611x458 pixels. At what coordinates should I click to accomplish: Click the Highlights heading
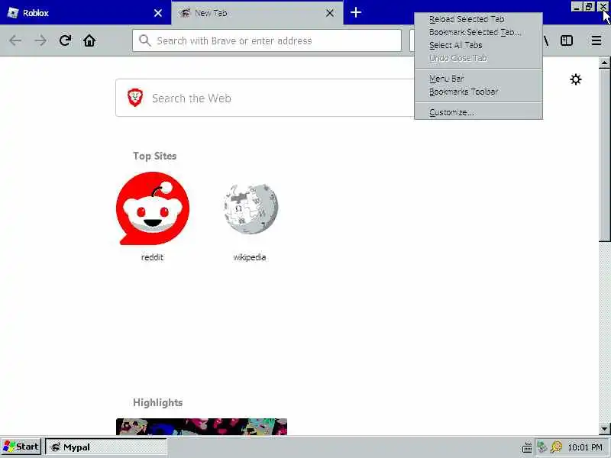pyautogui.click(x=158, y=402)
